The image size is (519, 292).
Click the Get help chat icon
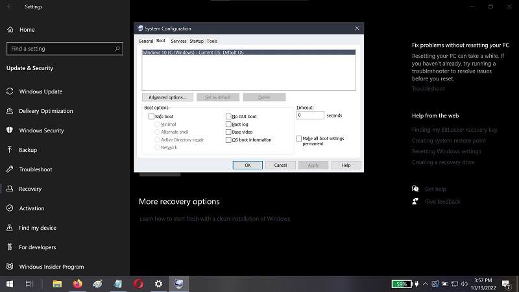click(x=415, y=189)
